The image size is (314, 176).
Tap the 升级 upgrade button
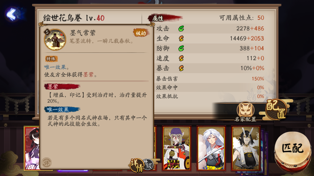(148, 165)
